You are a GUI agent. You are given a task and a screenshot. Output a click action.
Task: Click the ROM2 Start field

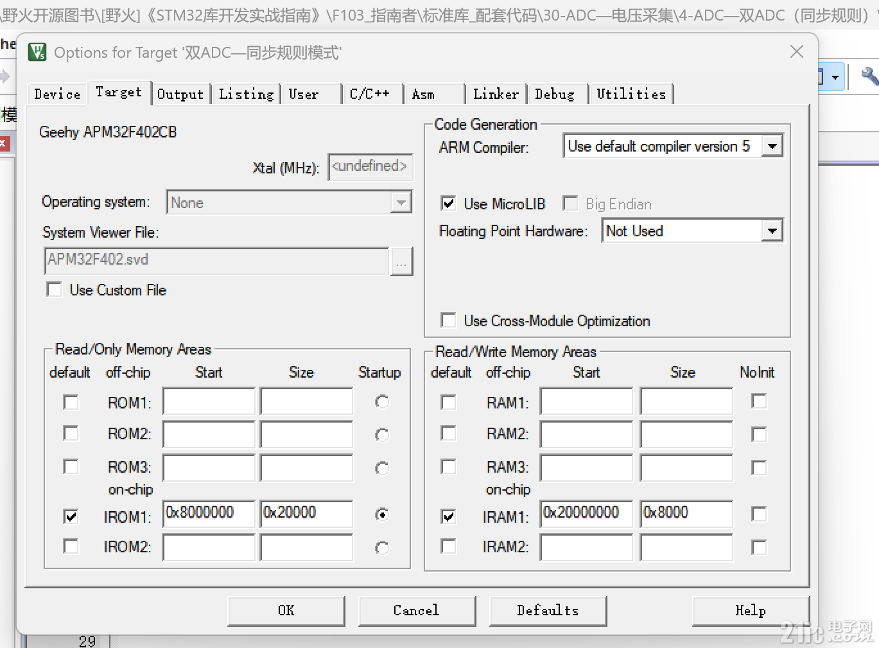coord(209,434)
